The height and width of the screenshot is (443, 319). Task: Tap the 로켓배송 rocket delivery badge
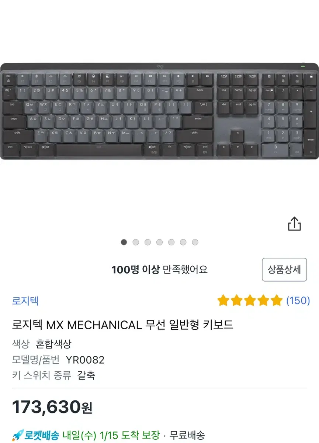click(35, 435)
